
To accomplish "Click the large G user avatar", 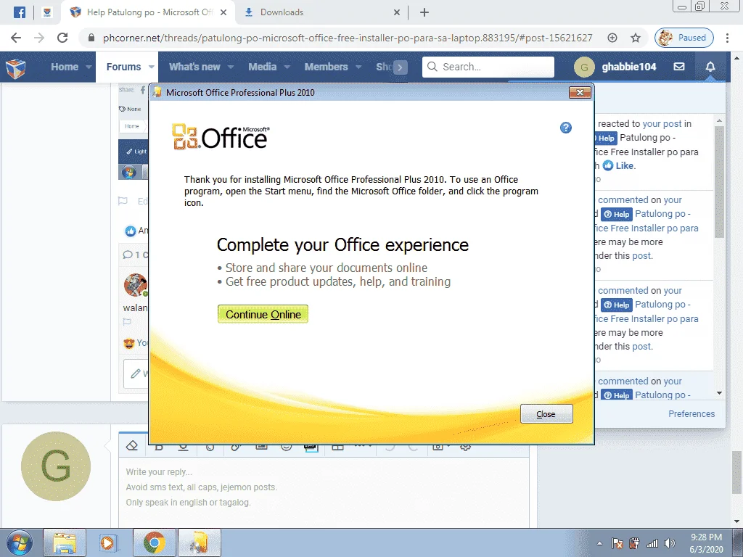I will click(x=56, y=466).
